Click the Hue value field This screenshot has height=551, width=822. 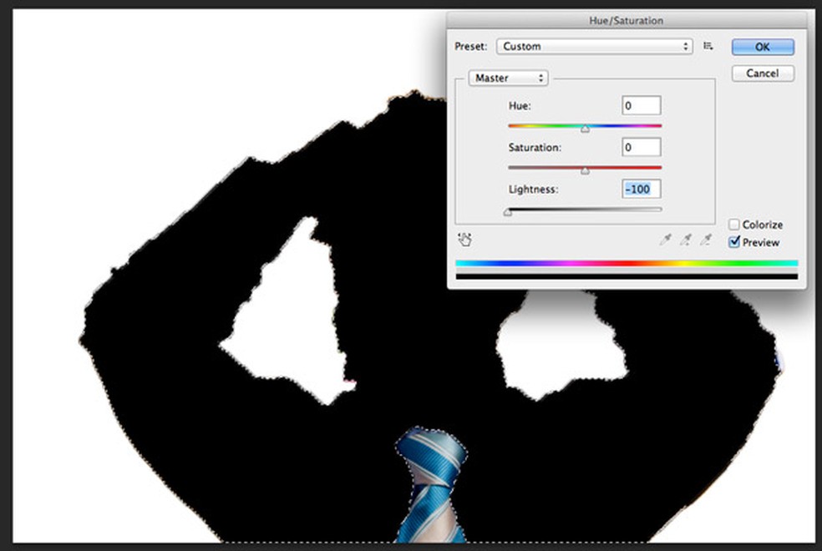(641, 106)
